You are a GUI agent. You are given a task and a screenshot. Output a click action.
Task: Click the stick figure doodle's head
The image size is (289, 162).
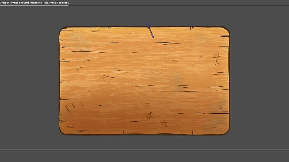pos(217,55)
